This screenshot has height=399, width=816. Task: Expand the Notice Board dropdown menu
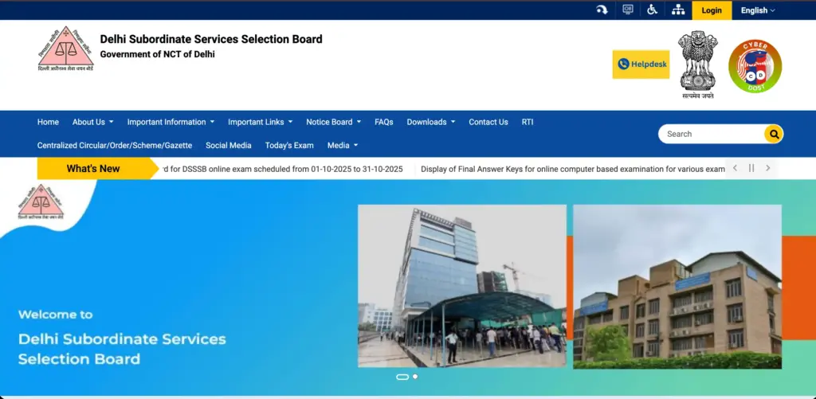pyautogui.click(x=333, y=122)
